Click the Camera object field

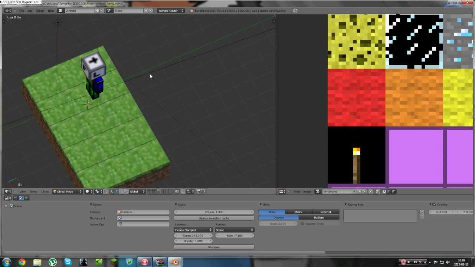pos(143,212)
